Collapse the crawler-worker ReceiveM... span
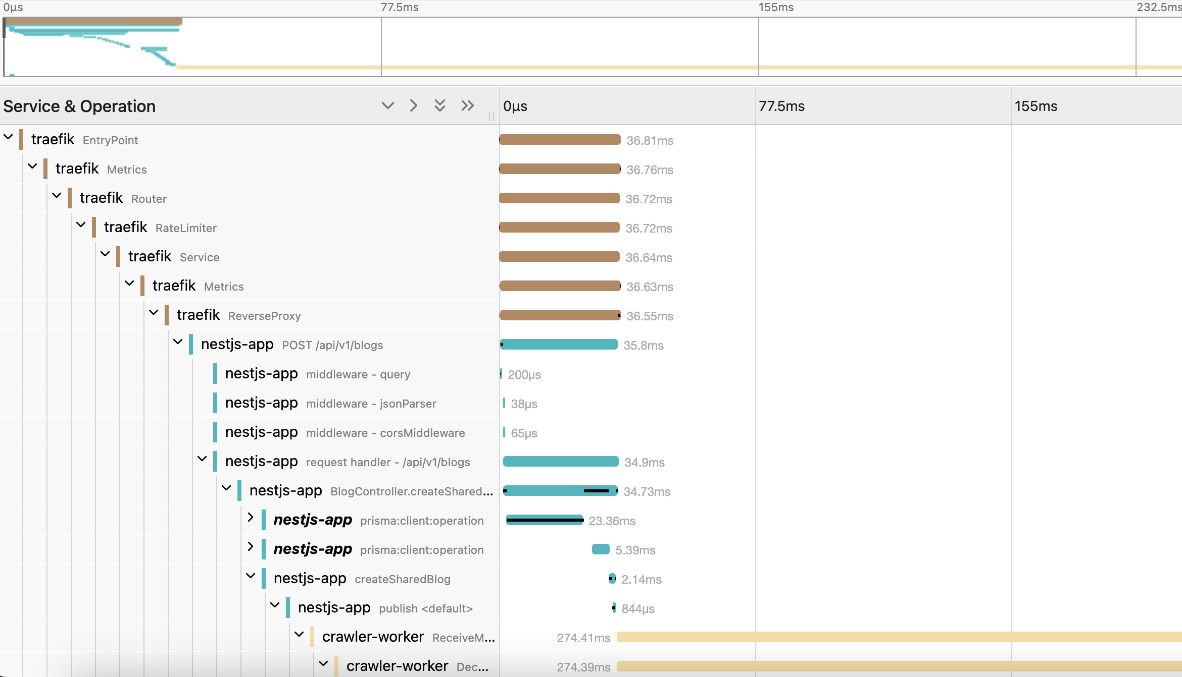1182x677 pixels. tap(299, 635)
